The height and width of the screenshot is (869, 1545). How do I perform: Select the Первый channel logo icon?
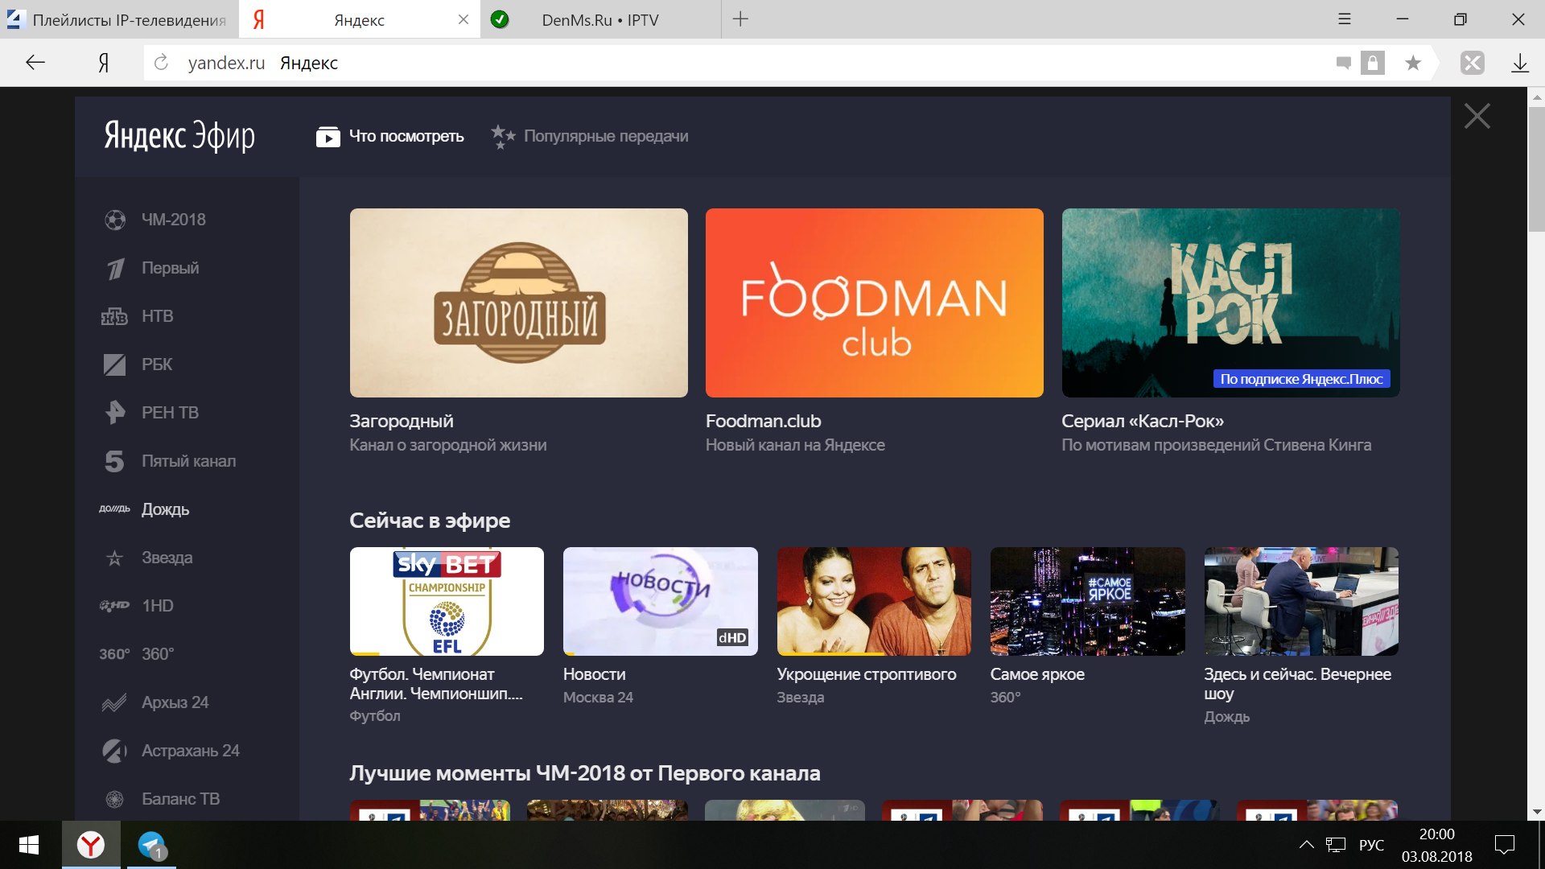[x=115, y=268]
